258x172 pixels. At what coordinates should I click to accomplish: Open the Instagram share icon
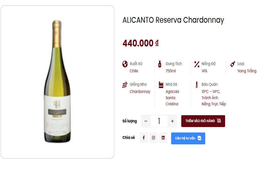[153, 138]
